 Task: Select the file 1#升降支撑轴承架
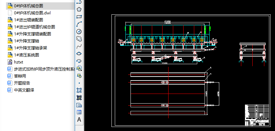tap(30, 48)
